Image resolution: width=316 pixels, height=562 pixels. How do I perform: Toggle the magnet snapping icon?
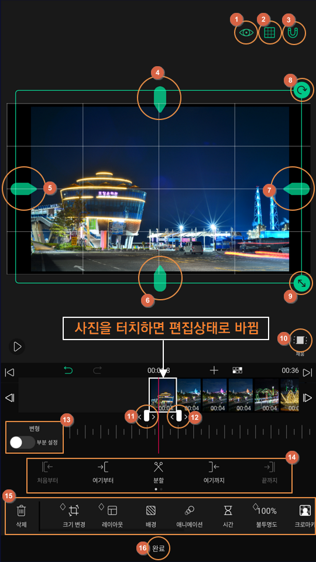coord(293,33)
